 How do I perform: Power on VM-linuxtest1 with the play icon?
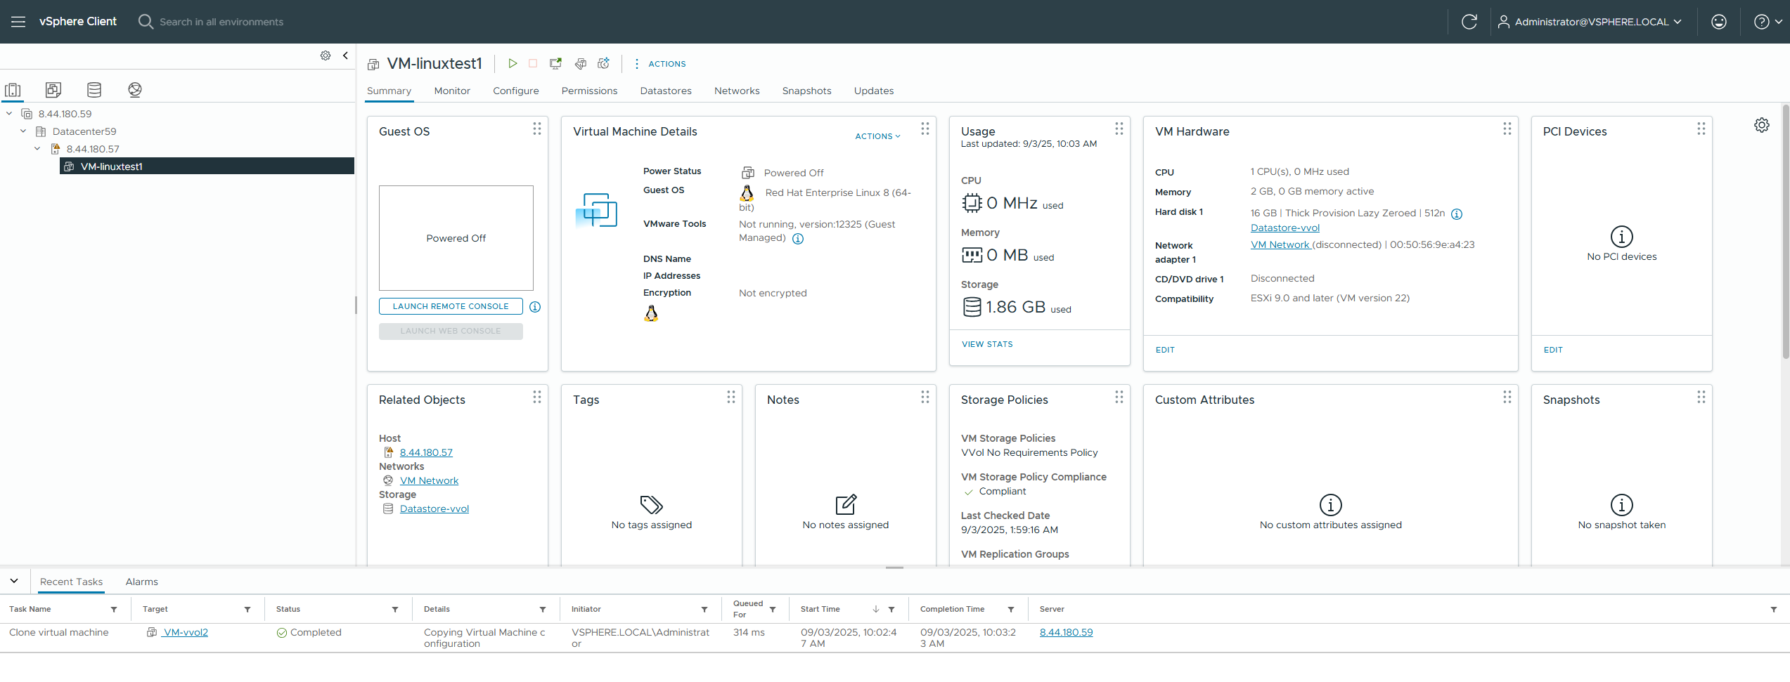(513, 64)
